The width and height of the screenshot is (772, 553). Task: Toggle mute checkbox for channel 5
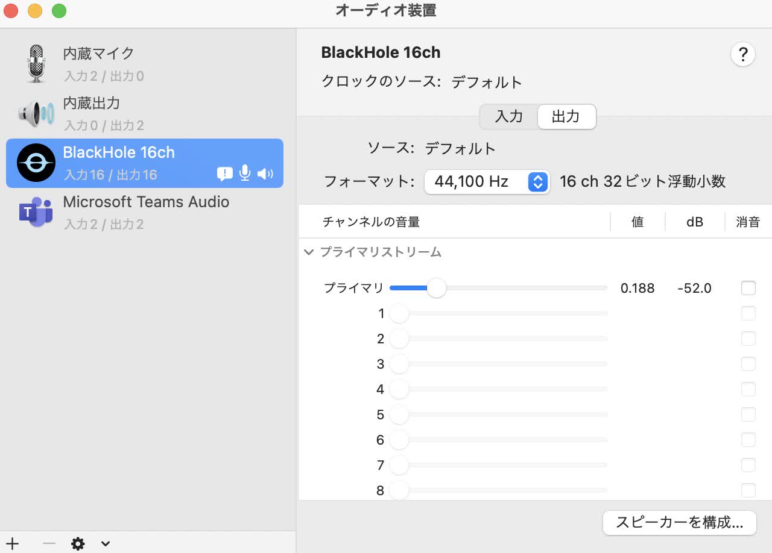tap(748, 414)
